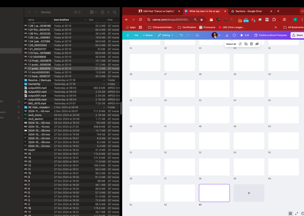Search in Finder with the magnifier icon

point(115,12)
